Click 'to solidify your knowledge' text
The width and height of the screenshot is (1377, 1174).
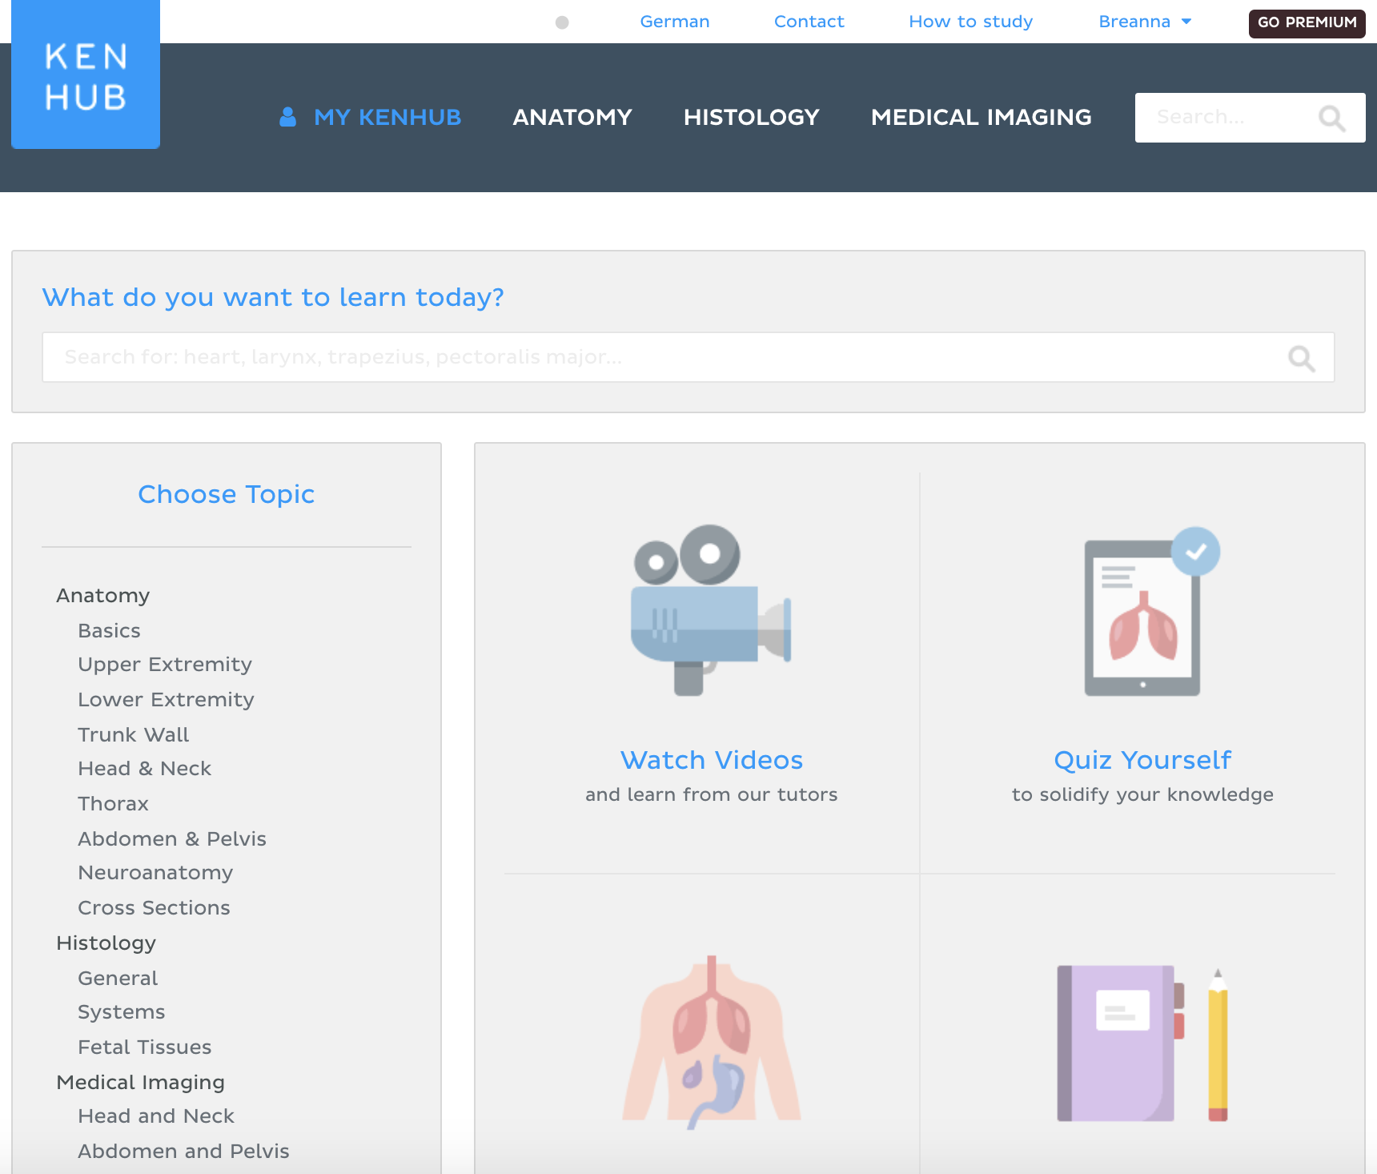pos(1142,794)
